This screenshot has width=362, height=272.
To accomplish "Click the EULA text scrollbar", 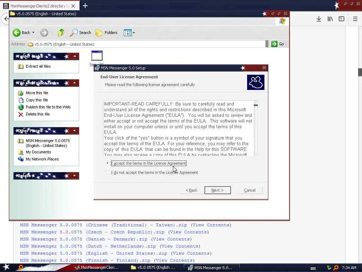I will point(256,128).
